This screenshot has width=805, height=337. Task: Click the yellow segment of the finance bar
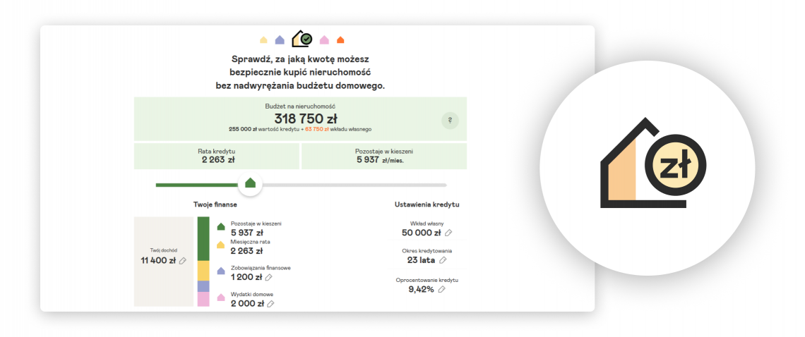(x=203, y=270)
